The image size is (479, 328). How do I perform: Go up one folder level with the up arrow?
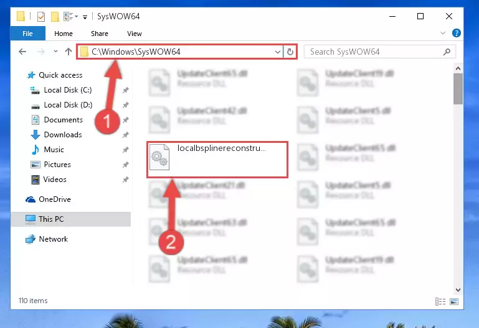[69, 52]
